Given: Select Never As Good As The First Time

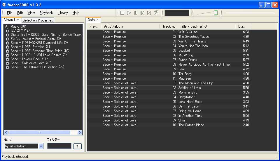Looking at the screenshot, I should [x=168, y=65].
